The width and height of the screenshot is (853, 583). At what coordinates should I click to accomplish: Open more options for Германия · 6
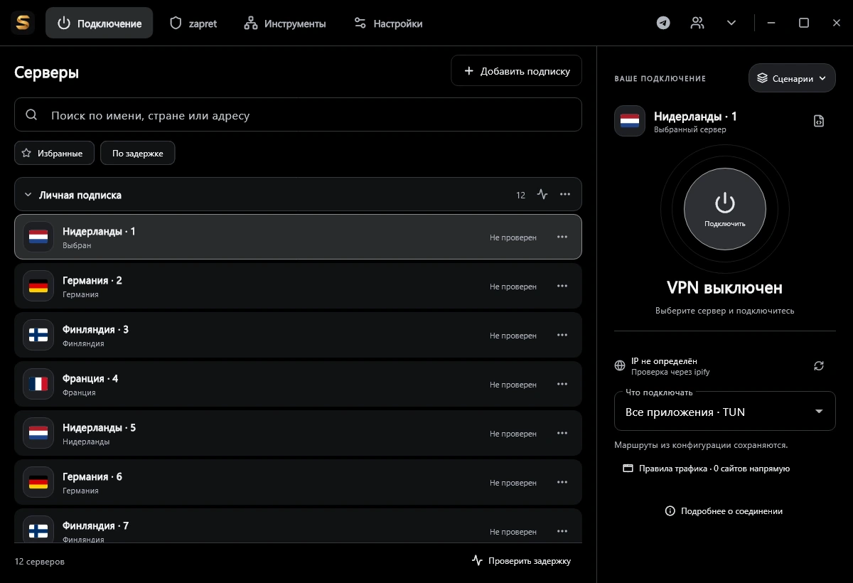click(562, 482)
